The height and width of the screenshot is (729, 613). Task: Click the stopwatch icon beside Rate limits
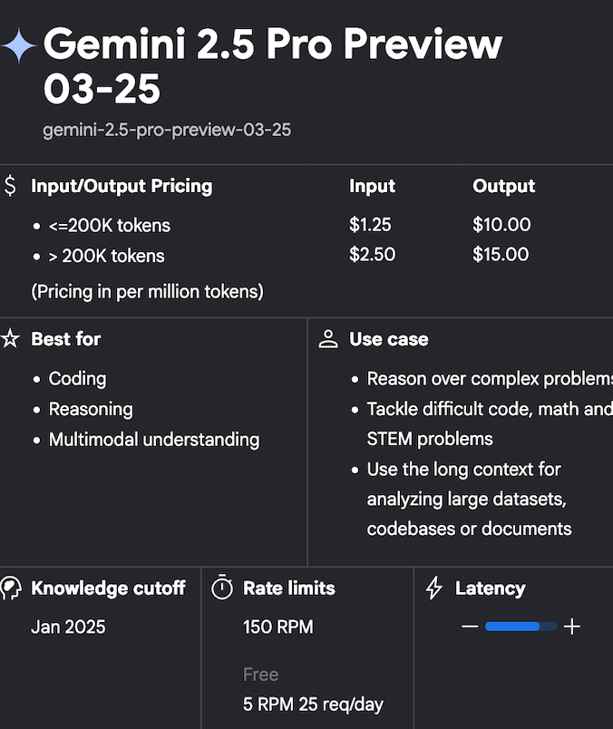point(222,588)
